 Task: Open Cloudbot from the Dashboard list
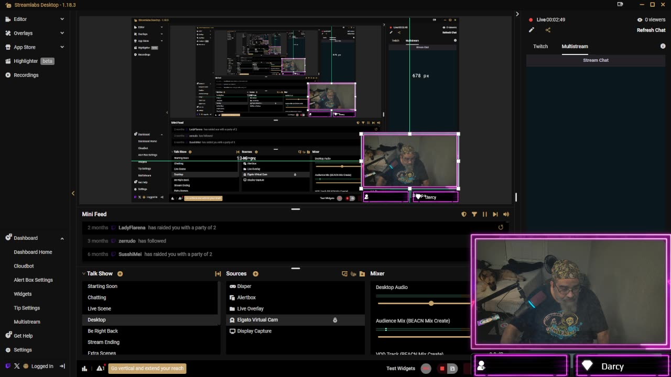[24, 266]
